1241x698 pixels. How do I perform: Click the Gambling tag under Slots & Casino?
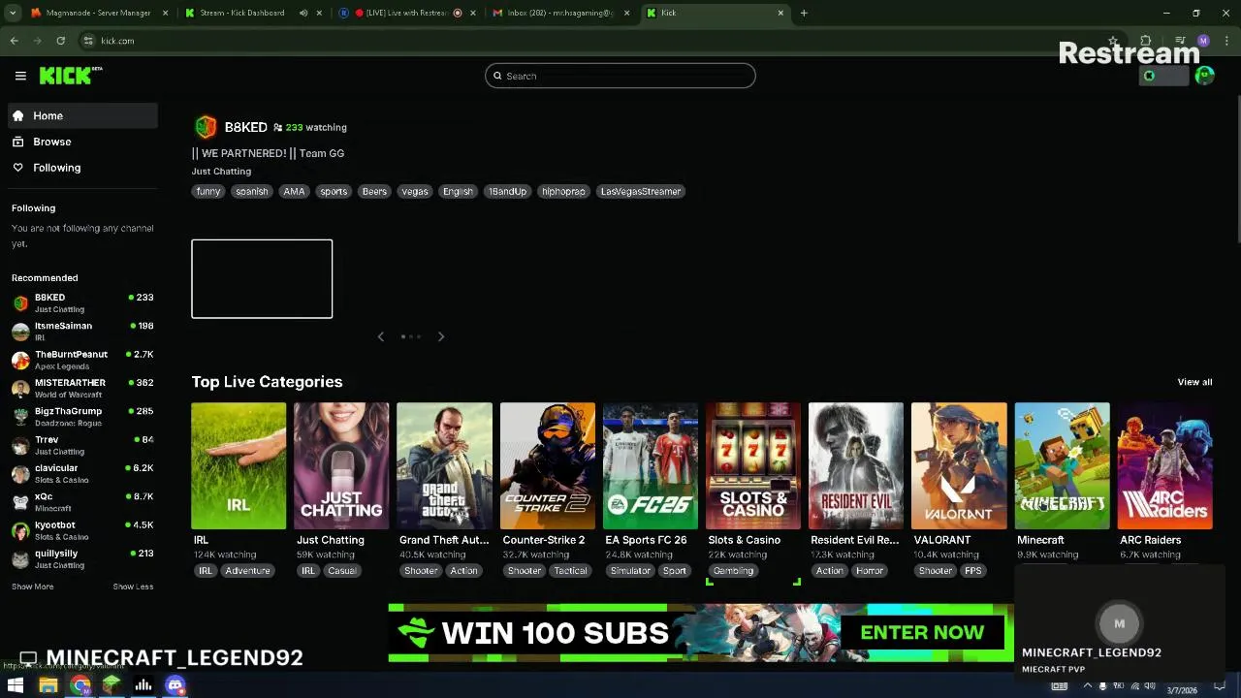(x=733, y=571)
